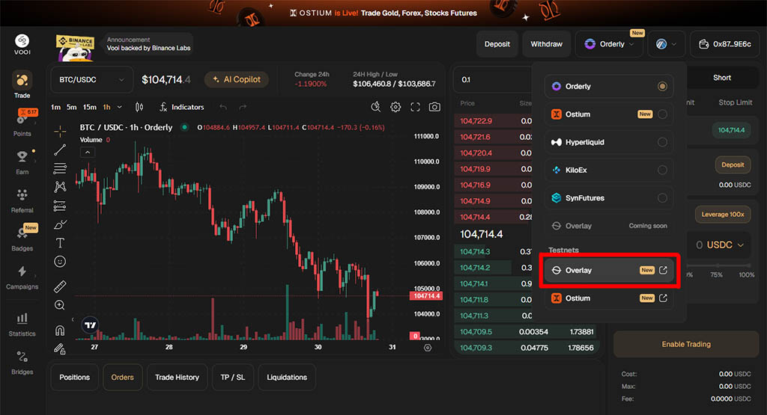Open the candlestick chart type selector
This screenshot has height=415, width=767.
pos(139,107)
